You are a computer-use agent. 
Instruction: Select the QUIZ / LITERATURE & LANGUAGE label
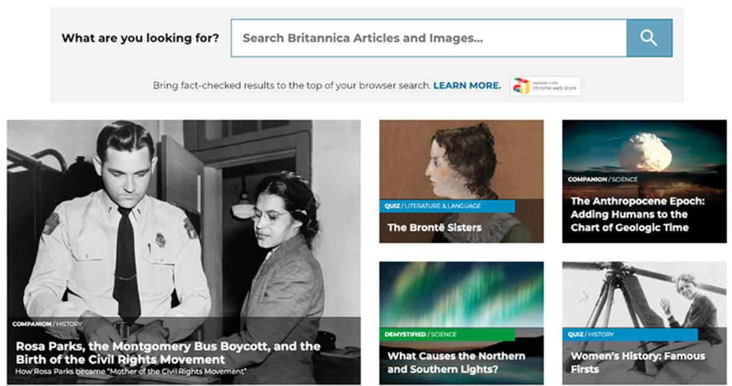[x=433, y=206]
